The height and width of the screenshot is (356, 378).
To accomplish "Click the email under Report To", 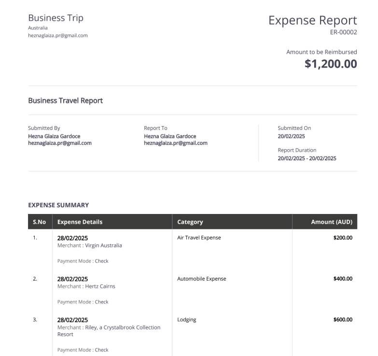I will click(176, 143).
